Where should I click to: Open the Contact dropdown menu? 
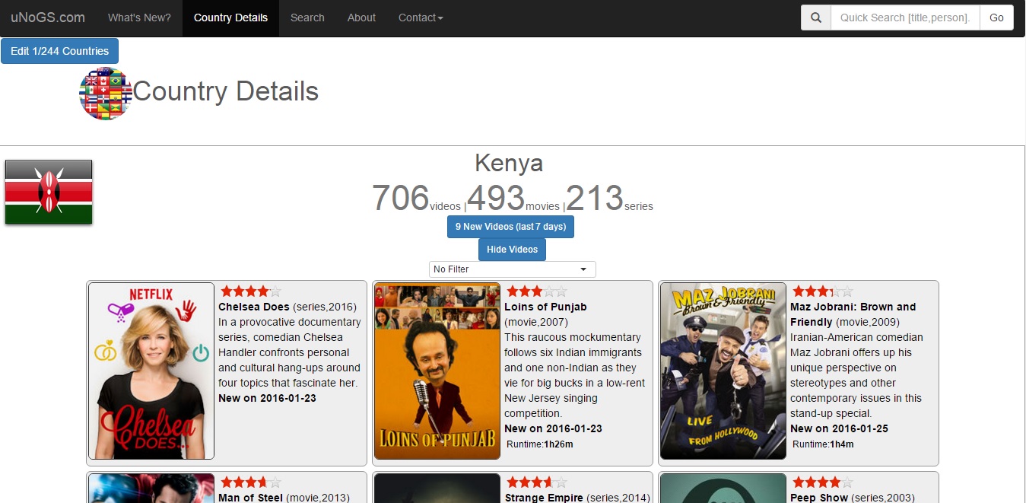tap(421, 18)
